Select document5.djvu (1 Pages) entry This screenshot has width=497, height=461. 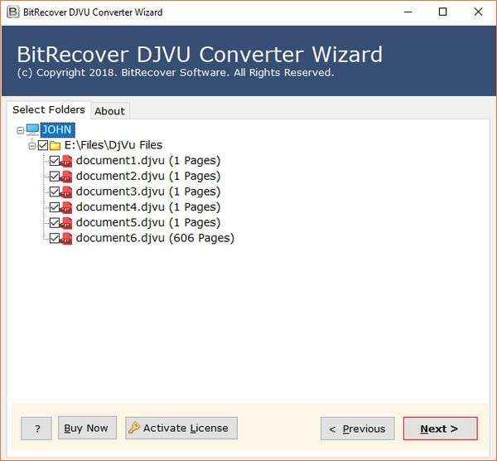click(x=148, y=223)
